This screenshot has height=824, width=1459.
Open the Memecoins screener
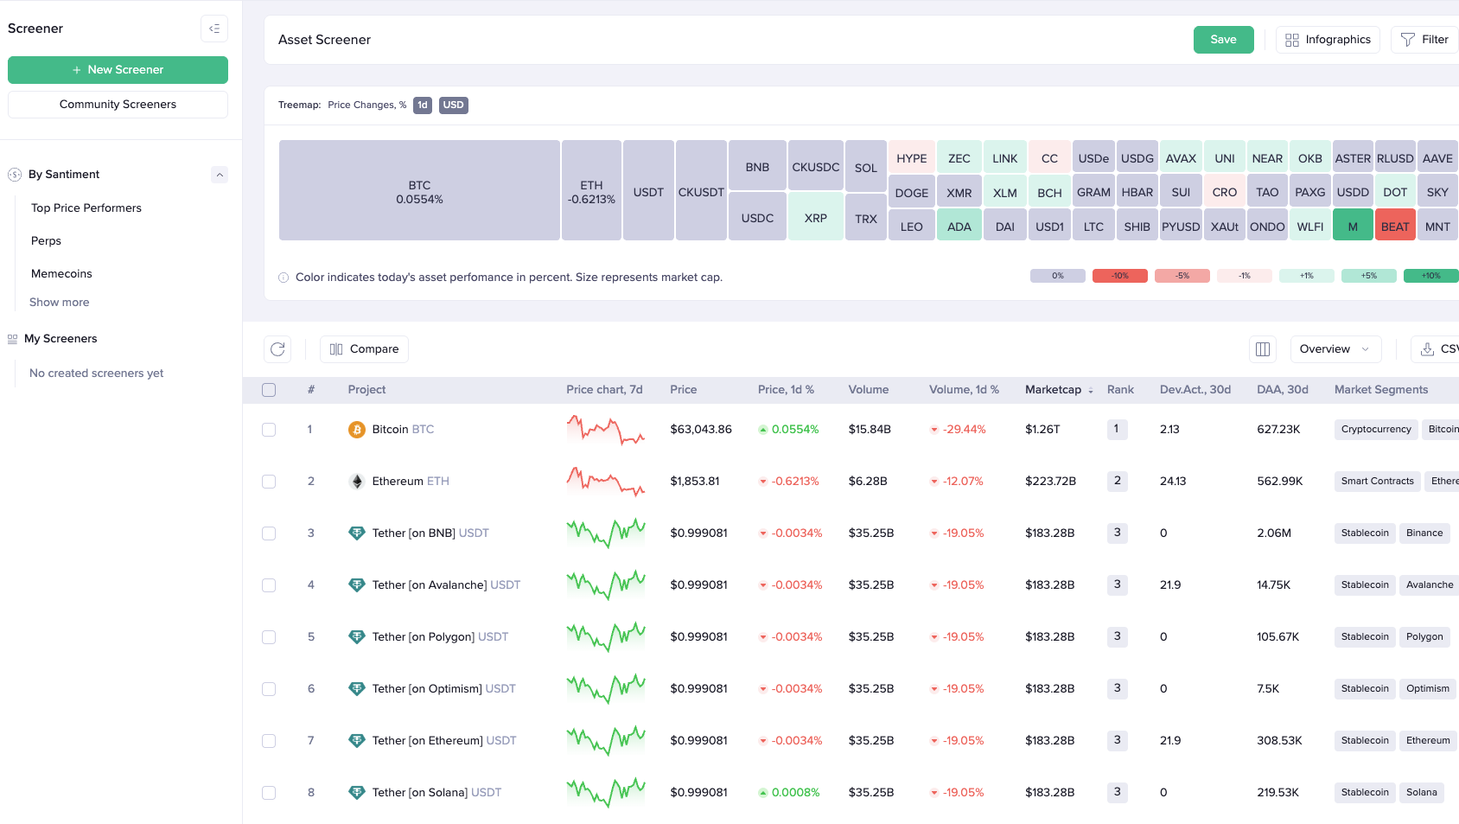coord(61,274)
